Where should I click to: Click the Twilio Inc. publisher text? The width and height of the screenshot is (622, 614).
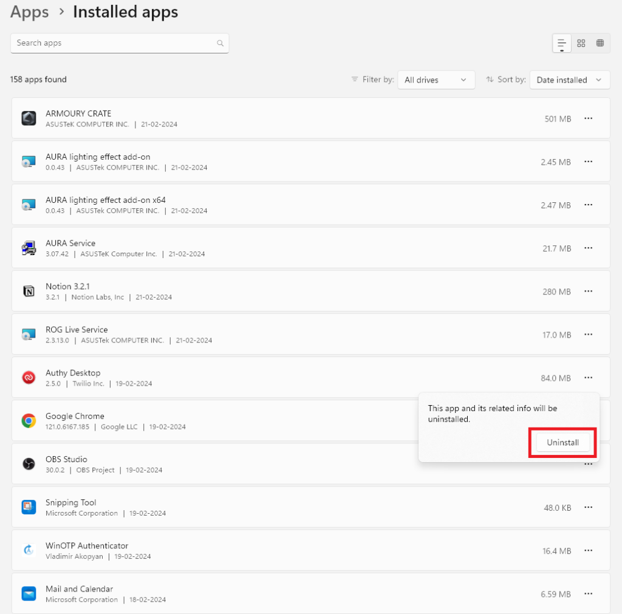[x=89, y=384]
